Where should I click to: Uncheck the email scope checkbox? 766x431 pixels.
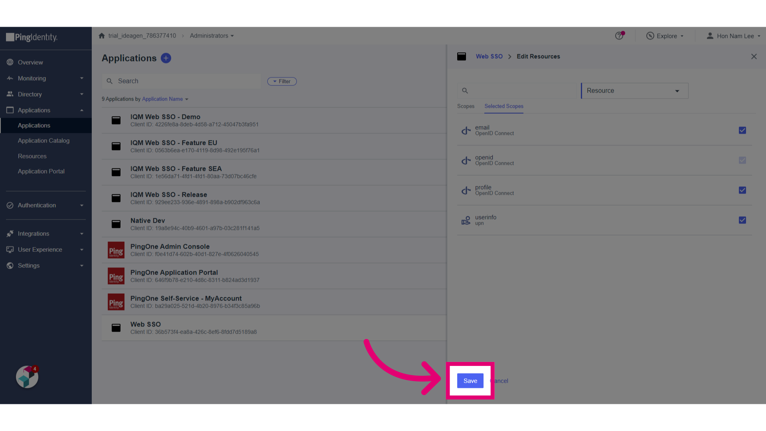742,130
